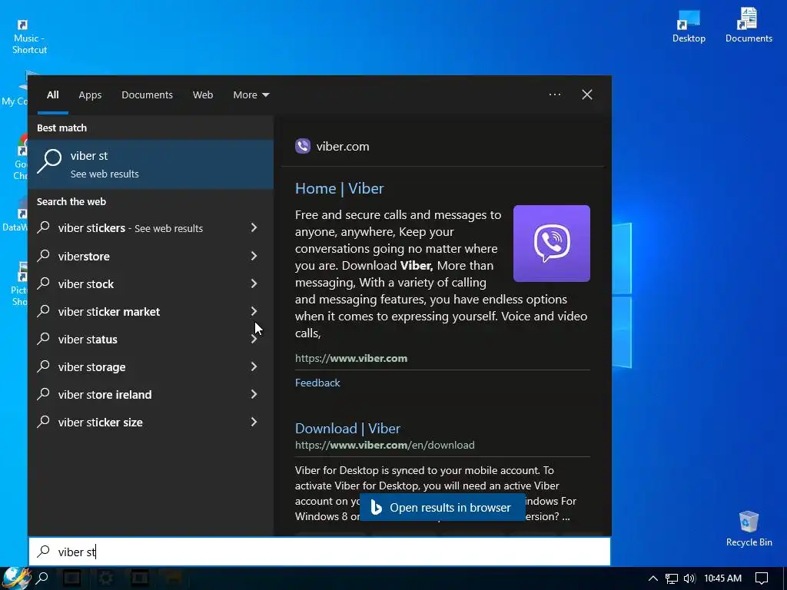Switch to the Web tab
The height and width of the screenshot is (590, 787).
pos(203,94)
